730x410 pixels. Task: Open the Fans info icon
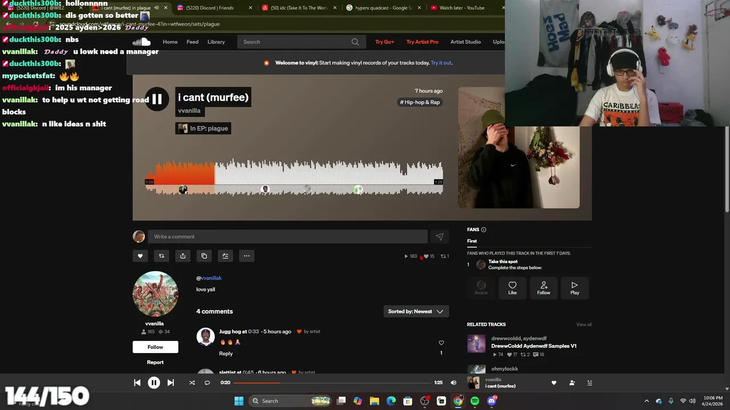pos(484,229)
